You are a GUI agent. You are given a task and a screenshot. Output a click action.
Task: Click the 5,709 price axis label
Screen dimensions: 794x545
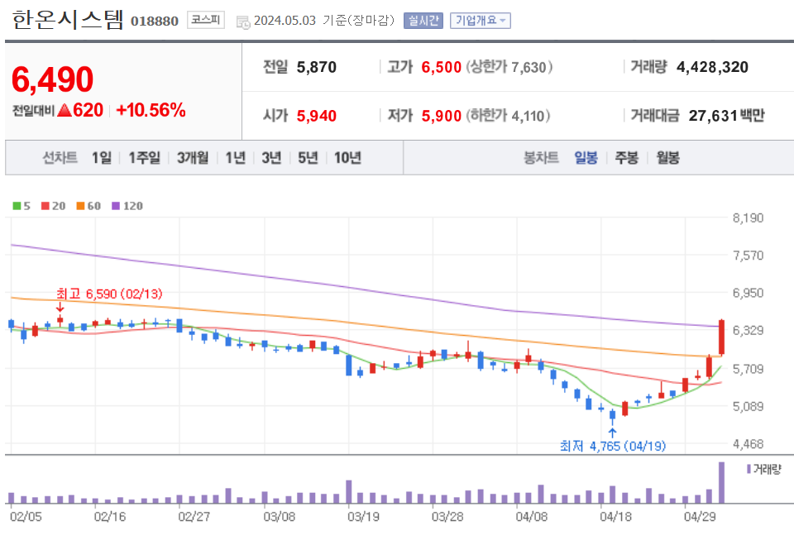(748, 369)
